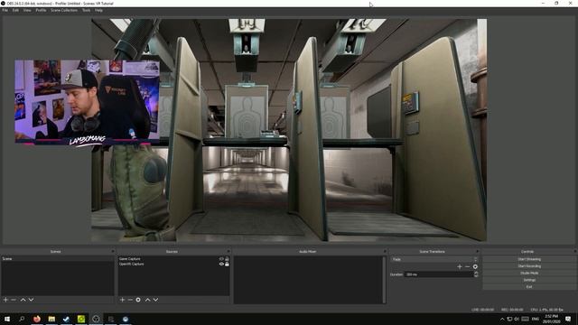This screenshot has width=578, height=325.
Task: Add a new scene with plus icon
Action: click(5, 300)
